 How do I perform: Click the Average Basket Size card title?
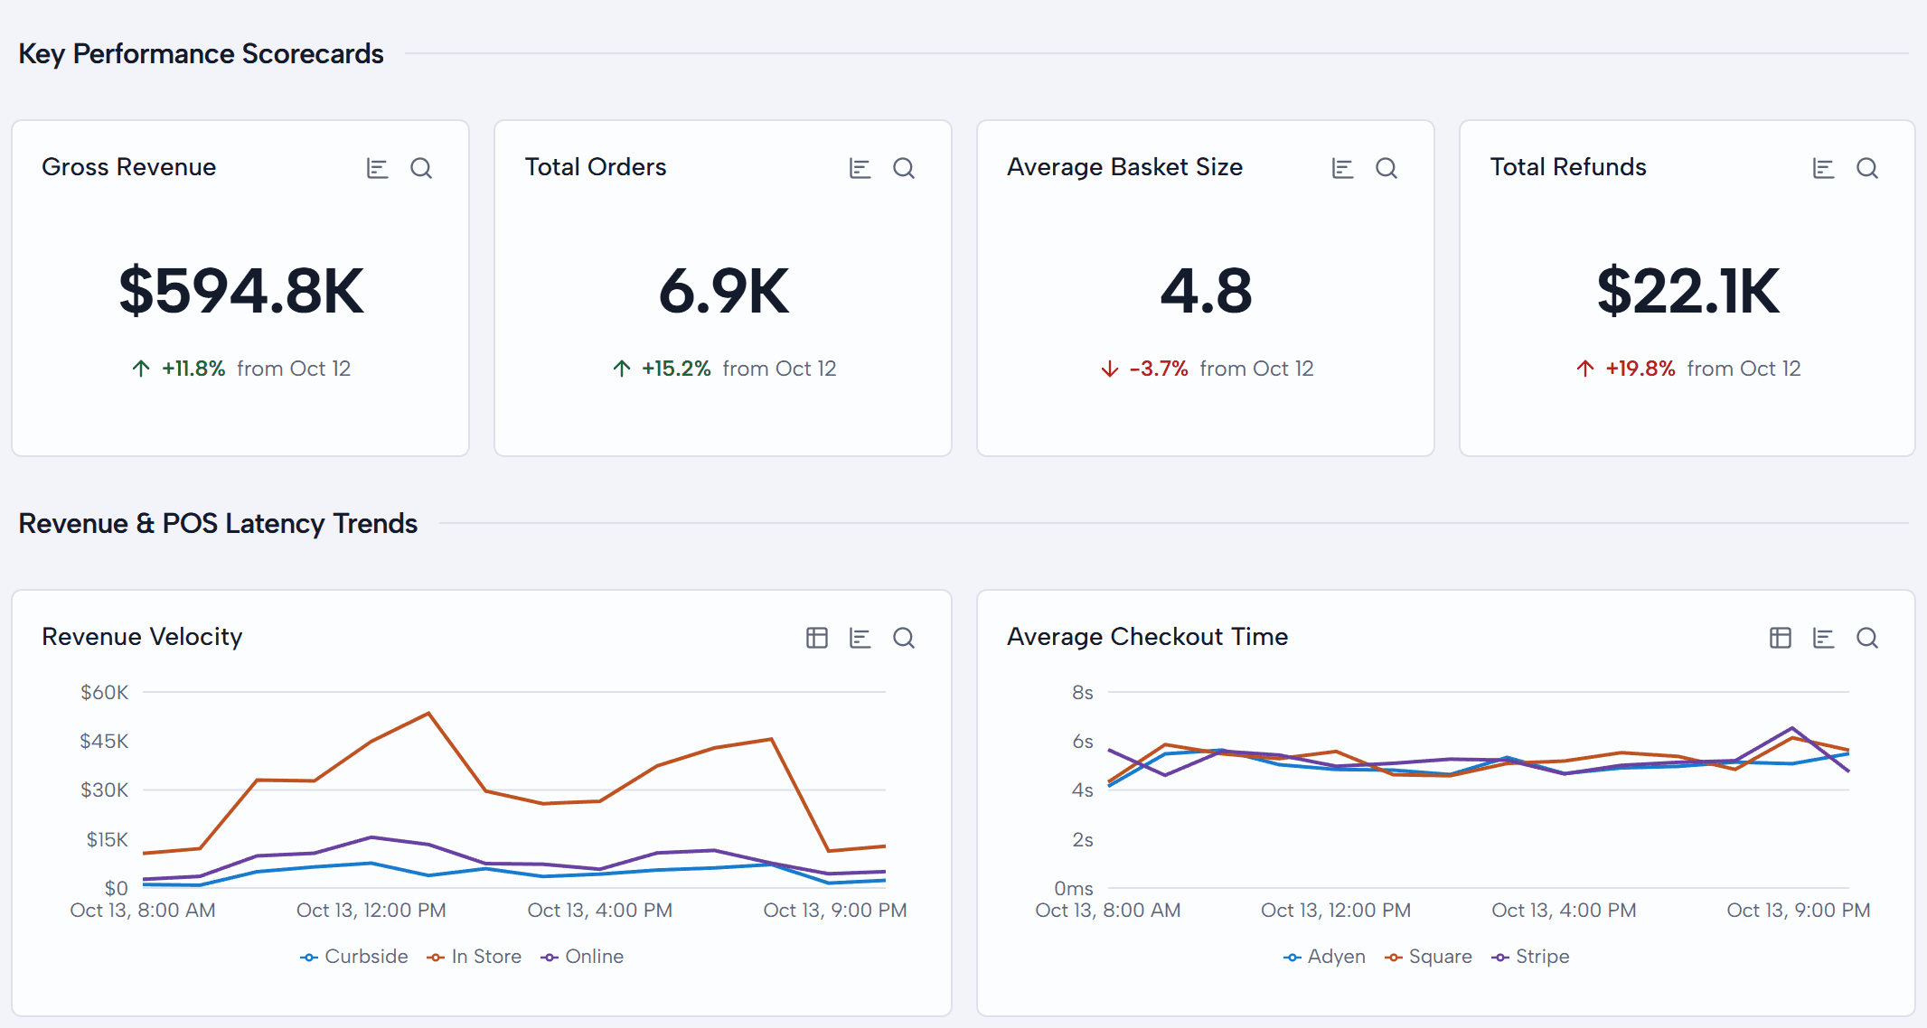(1125, 167)
